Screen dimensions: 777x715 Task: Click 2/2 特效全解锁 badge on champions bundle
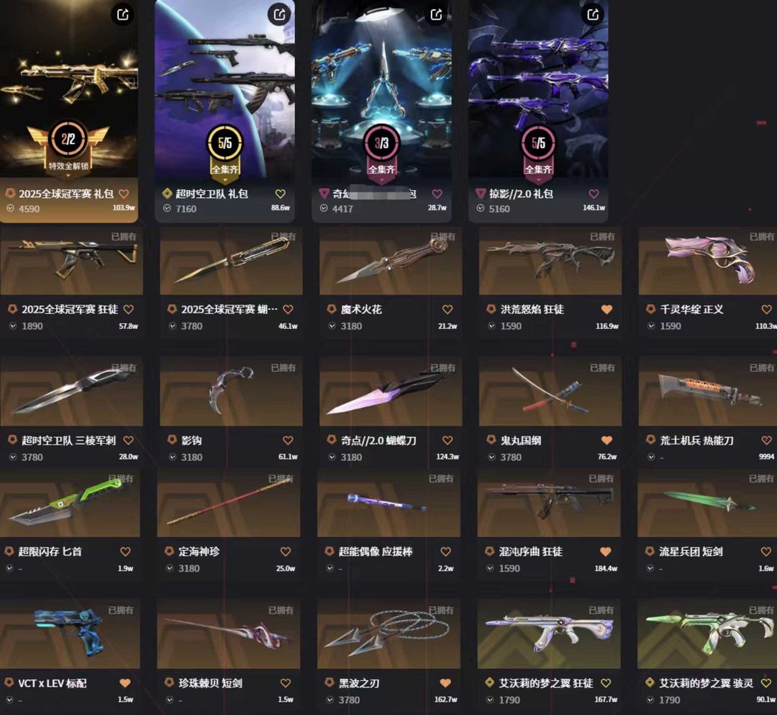pyautogui.click(x=68, y=147)
